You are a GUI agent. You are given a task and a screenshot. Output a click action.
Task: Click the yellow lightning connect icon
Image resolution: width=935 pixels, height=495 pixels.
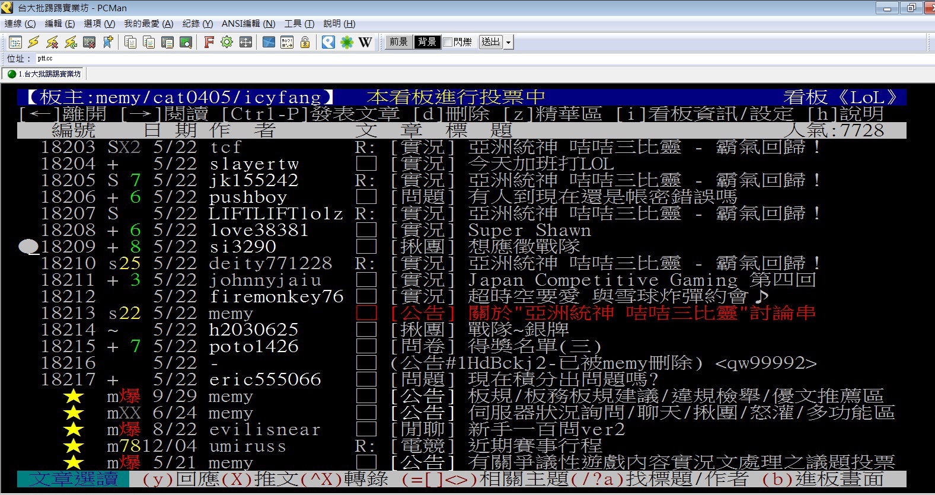pyautogui.click(x=34, y=42)
